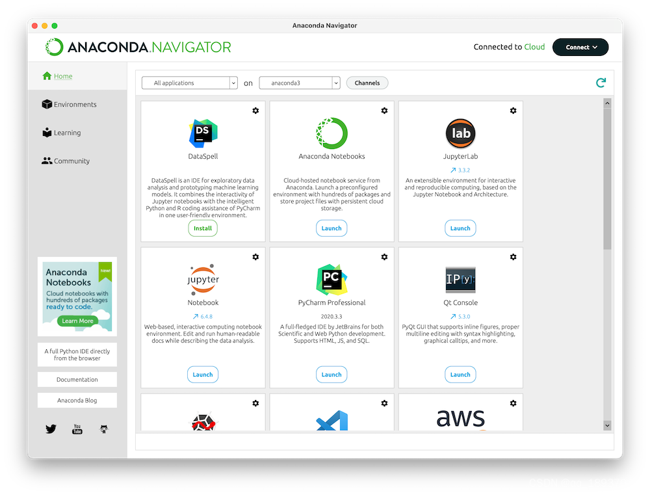Screen dimensions: 650x495
Task: Open the Connect dropdown button
Action: pos(580,47)
